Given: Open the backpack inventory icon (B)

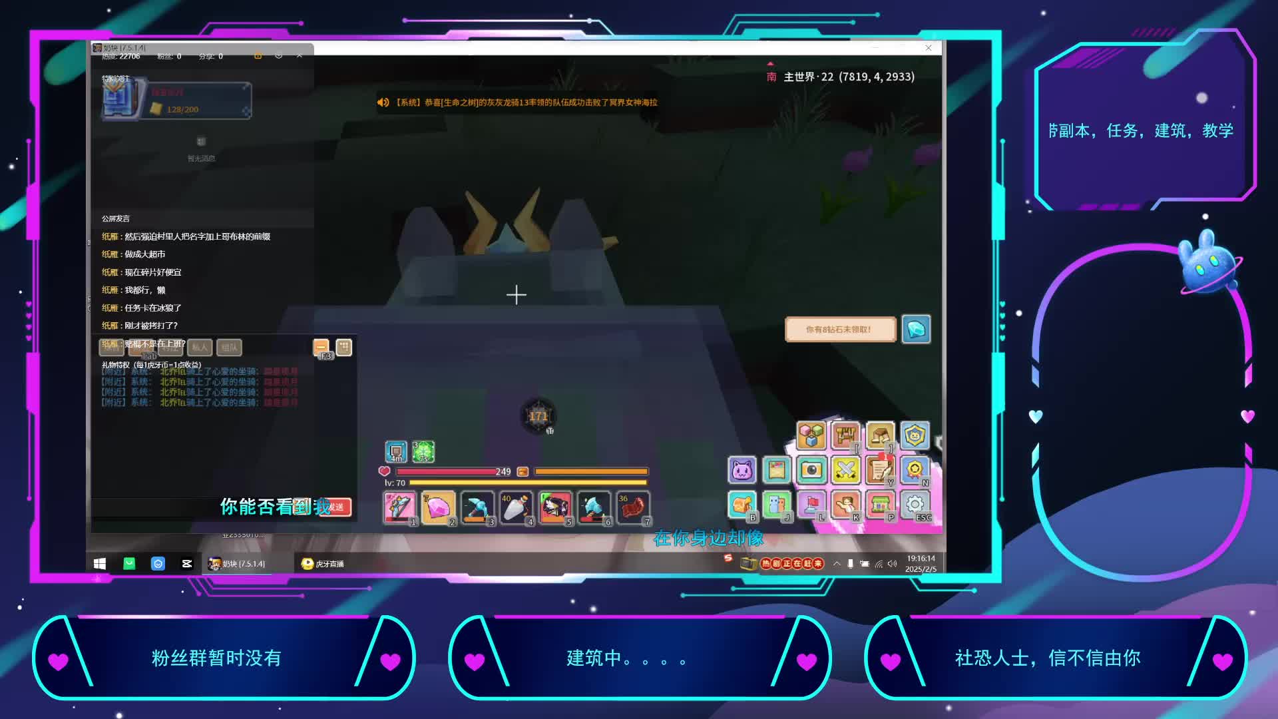Looking at the screenshot, I should point(742,505).
